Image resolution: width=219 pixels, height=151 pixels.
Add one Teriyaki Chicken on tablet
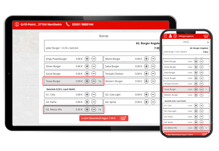tap(146, 74)
